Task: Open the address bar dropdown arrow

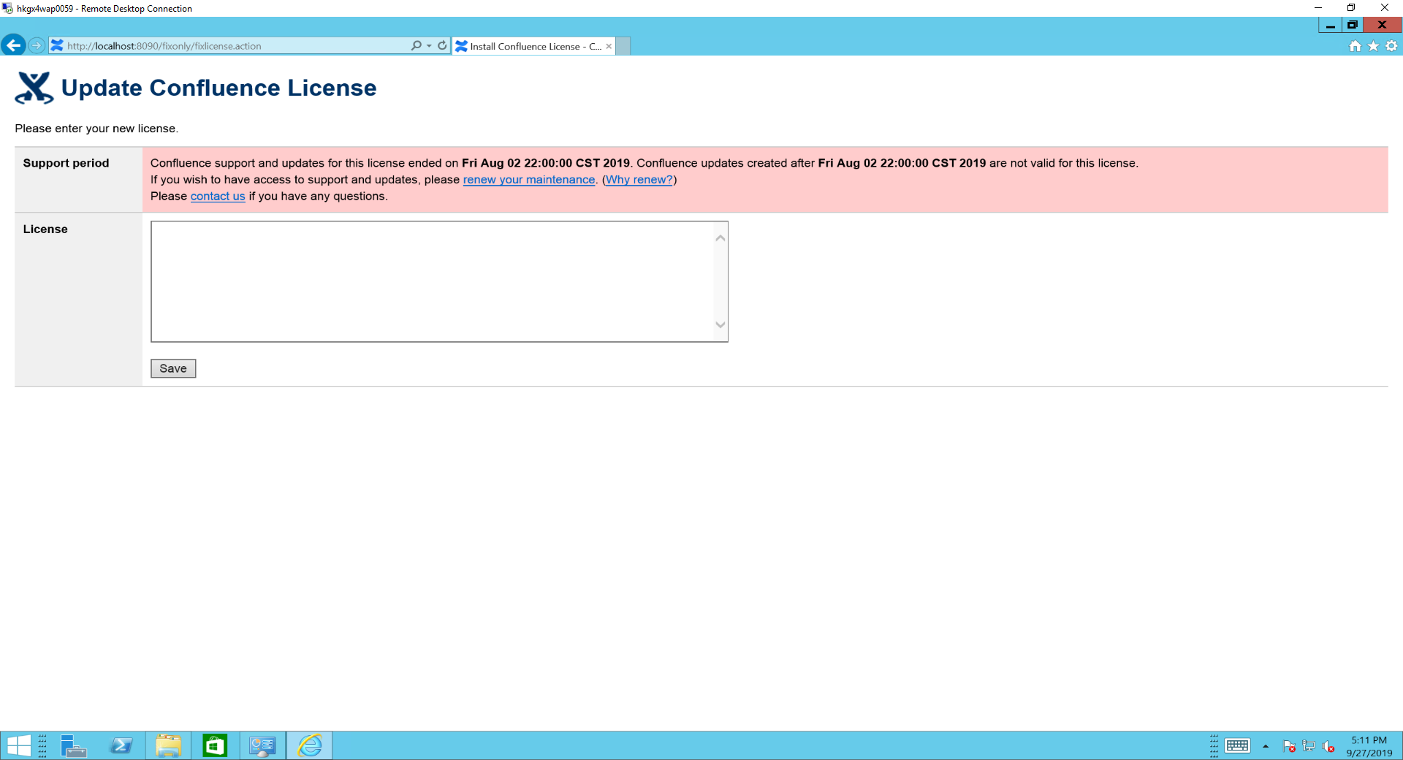Action: [429, 45]
